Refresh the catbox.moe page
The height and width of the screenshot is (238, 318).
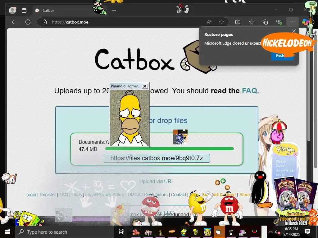[28, 22]
